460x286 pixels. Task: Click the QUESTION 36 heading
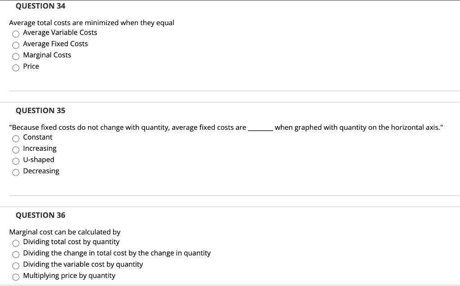tap(40, 215)
